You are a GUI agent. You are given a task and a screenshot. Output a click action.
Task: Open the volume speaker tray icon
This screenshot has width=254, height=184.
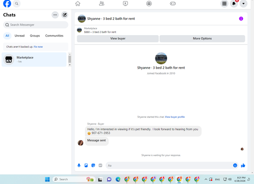230,179
